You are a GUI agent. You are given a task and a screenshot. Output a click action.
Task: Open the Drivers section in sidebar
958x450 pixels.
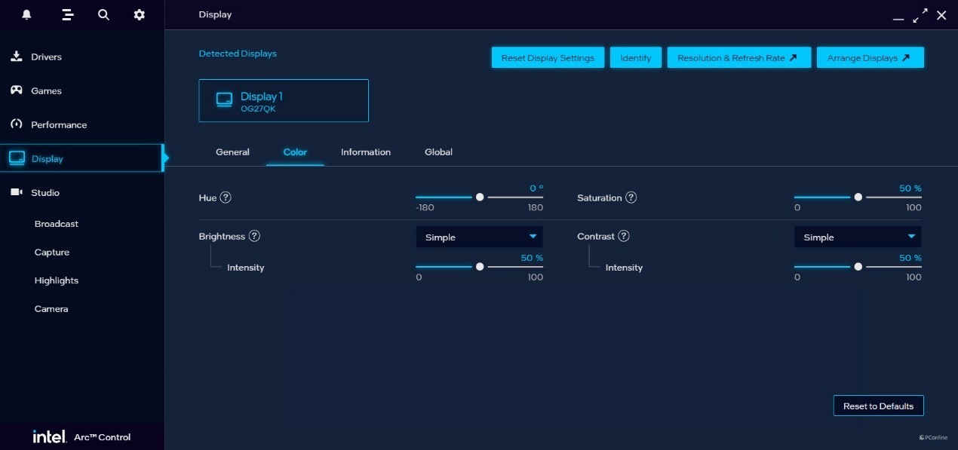pyautogui.click(x=46, y=57)
